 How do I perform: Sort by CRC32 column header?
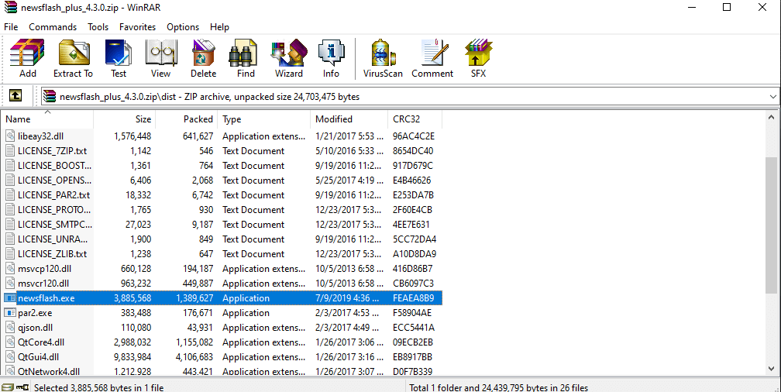(415, 119)
